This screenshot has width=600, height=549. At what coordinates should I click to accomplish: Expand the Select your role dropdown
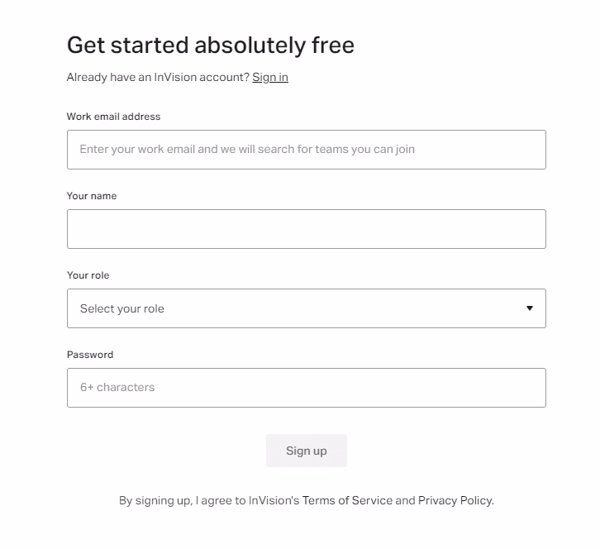[x=307, y=308]
